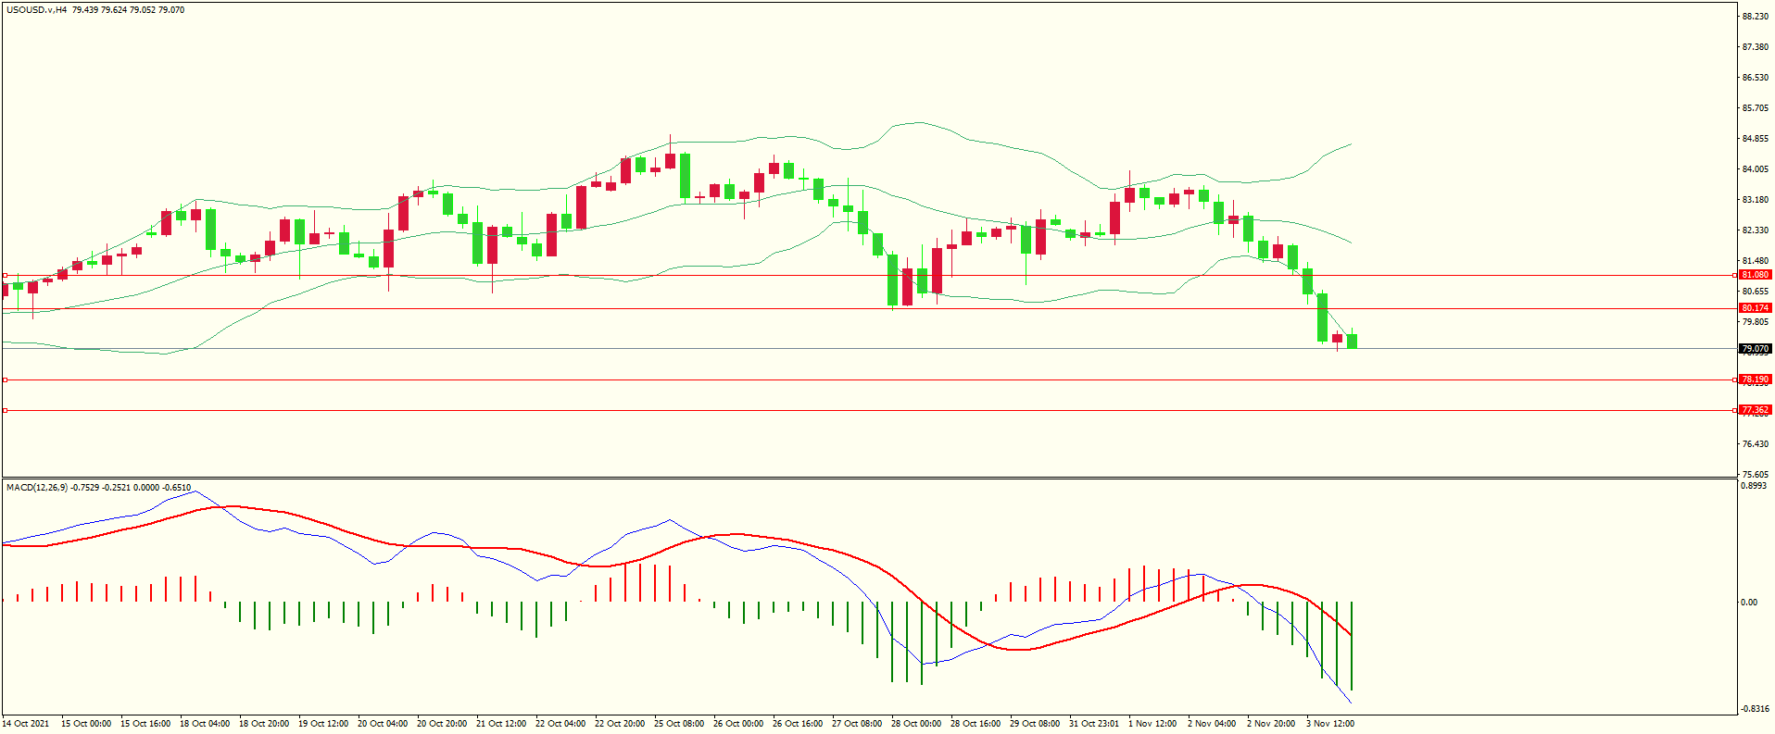Click the 31 Oct 23:01 time axis label
This screenshot has height=734, width=1775.
pyautogui.click(x=1094, y=724)
